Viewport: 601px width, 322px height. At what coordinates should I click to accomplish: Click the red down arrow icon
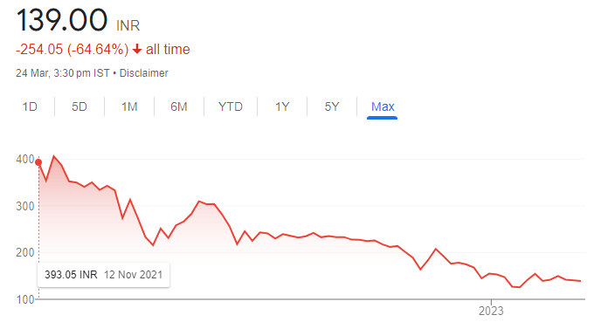[137, 50]
